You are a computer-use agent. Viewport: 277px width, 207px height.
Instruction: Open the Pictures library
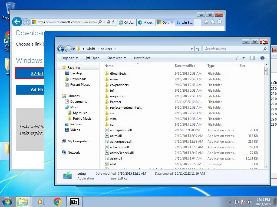click(76, 124)
